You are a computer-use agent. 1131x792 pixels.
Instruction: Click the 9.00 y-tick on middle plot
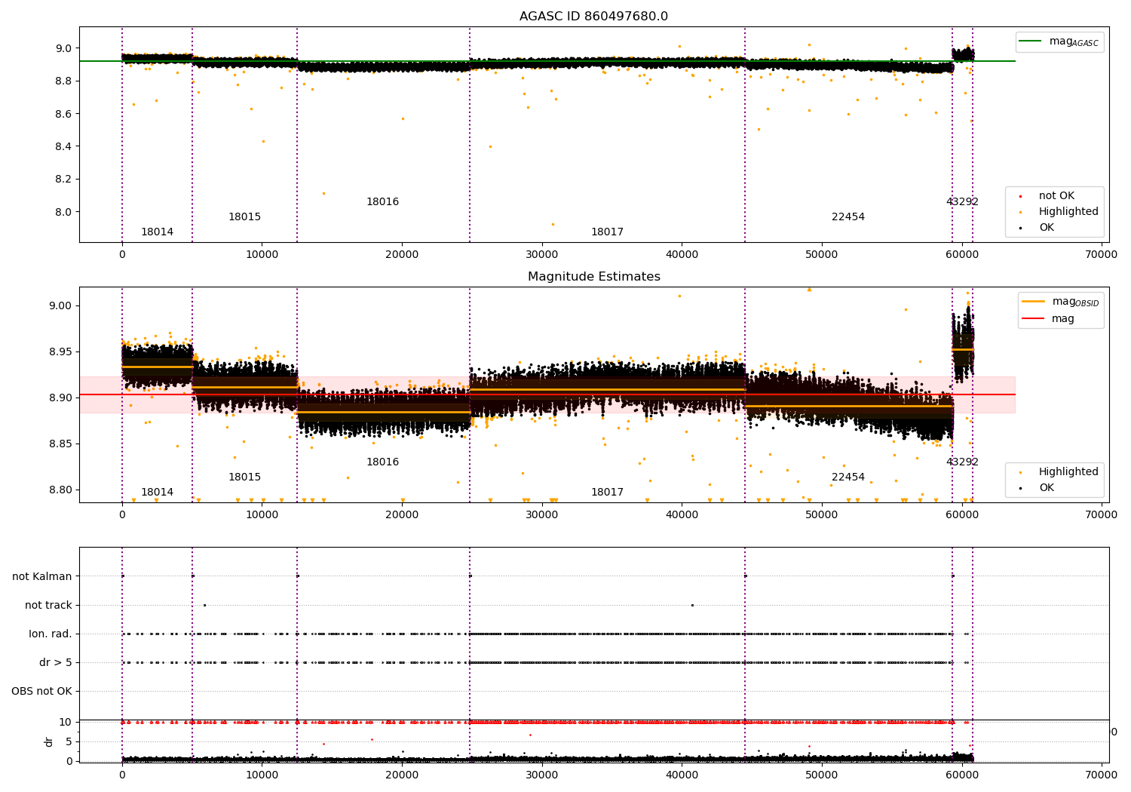click(x=60, y=305)
